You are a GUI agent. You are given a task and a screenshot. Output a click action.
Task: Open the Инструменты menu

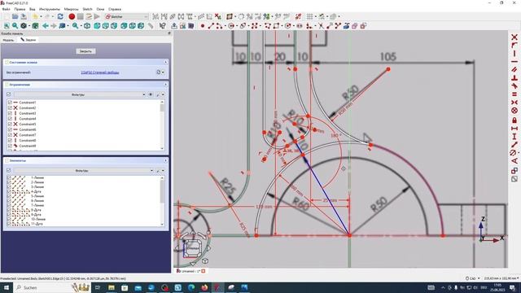point(50,9)
